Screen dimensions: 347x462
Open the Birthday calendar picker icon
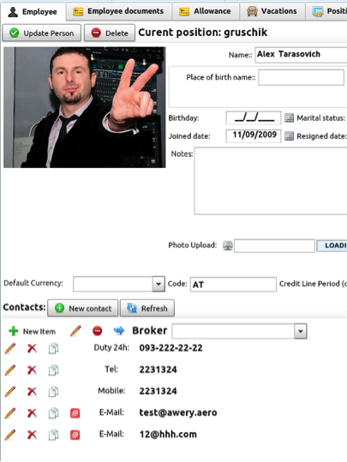(289, 118)
